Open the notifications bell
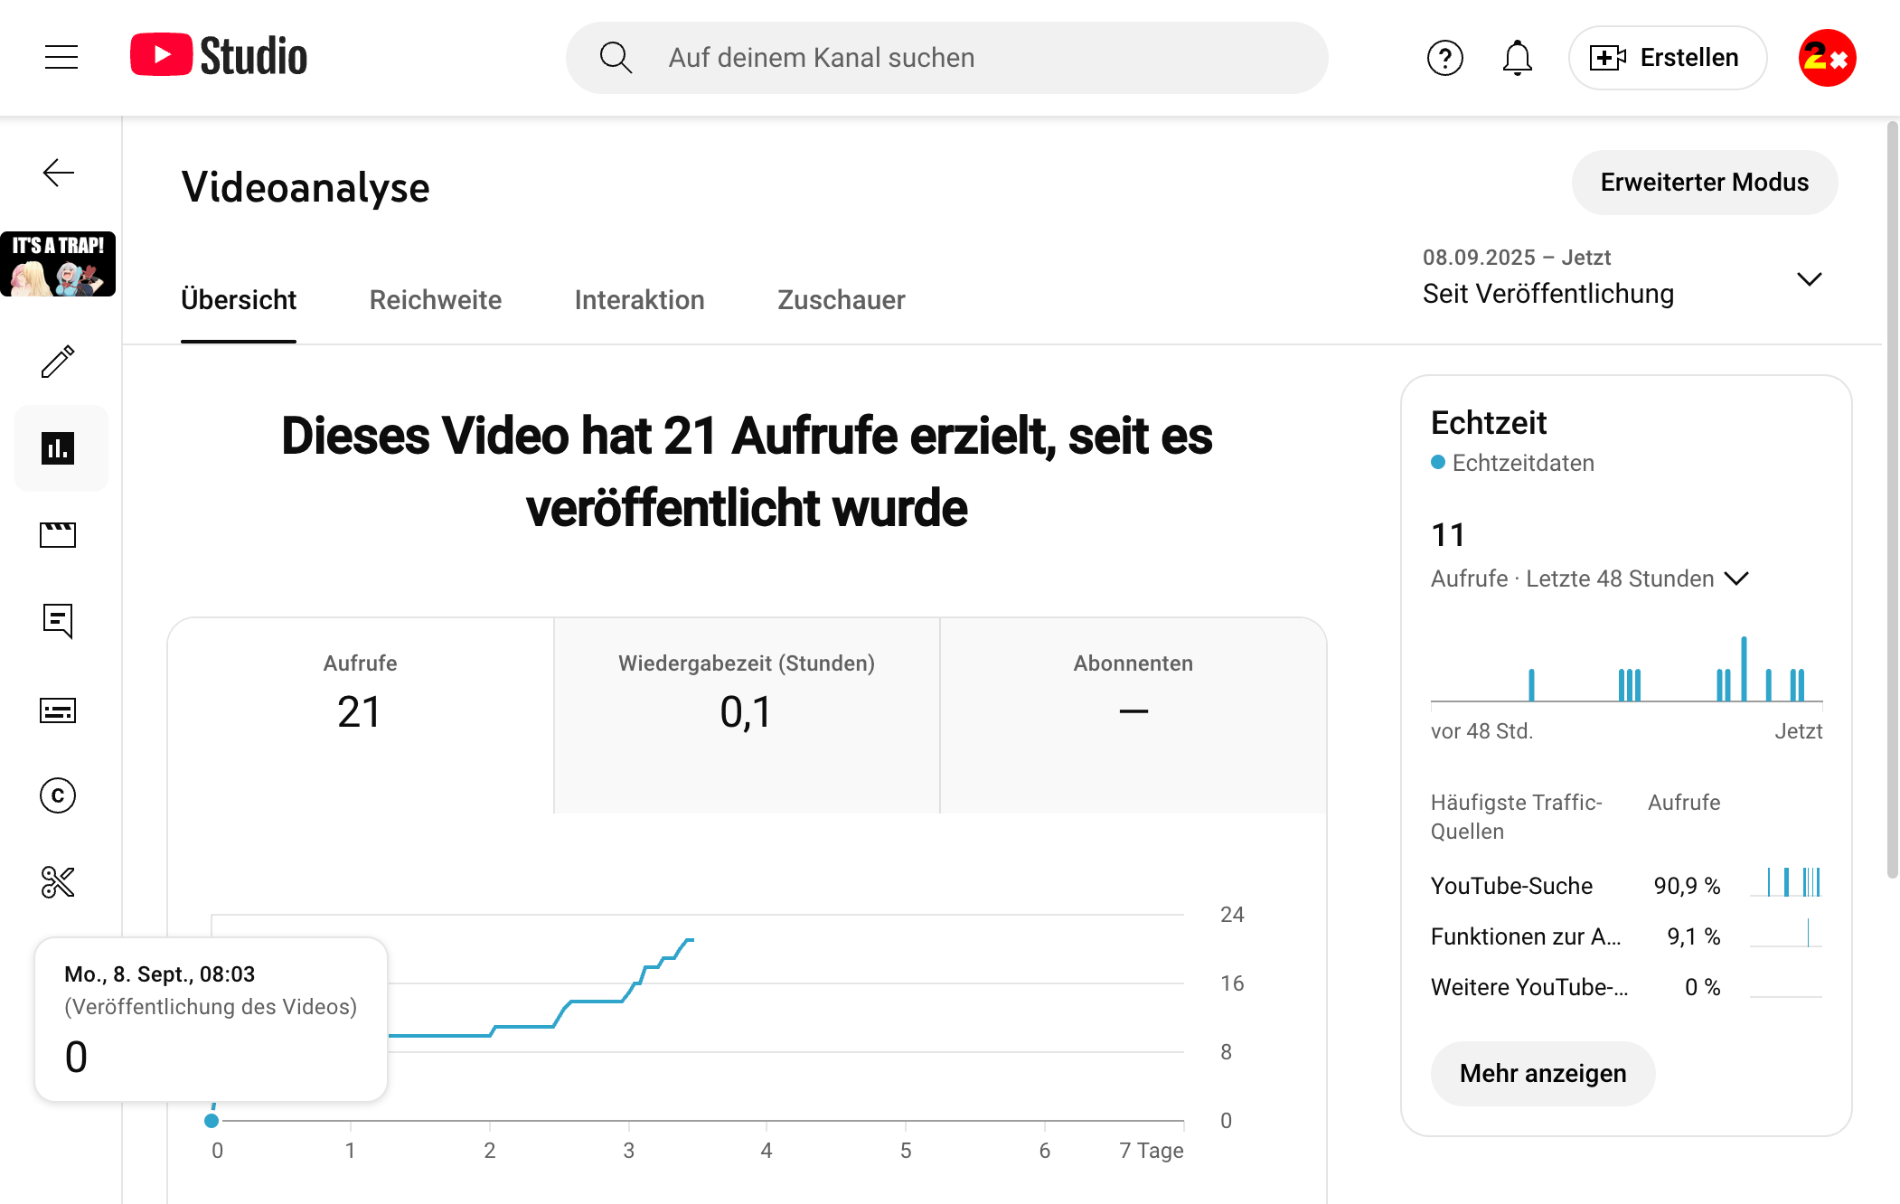 pos(1516,57)
